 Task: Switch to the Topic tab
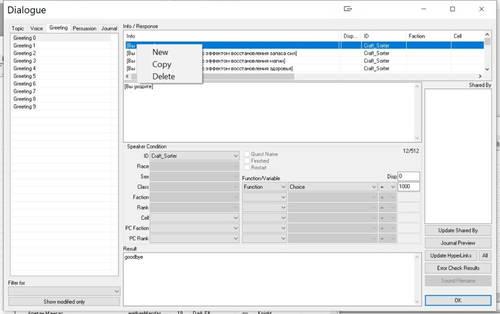(18, 28)
